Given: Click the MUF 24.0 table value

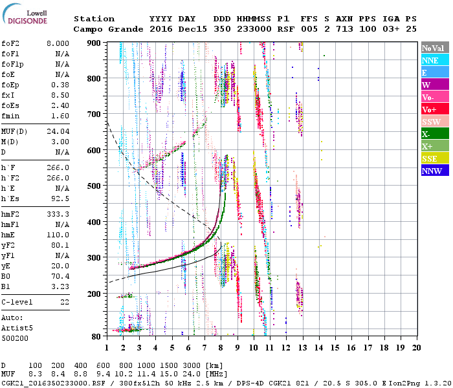Looking at the screenshot, I should point(192,374).
